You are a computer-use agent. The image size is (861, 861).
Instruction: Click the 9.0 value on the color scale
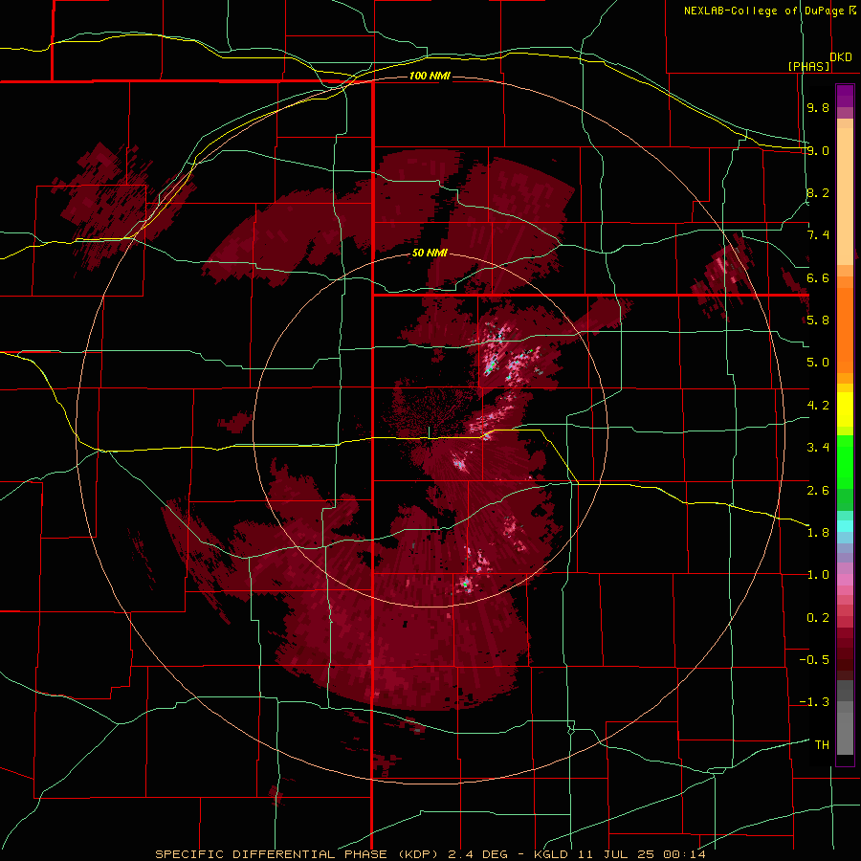click(818, 150)
